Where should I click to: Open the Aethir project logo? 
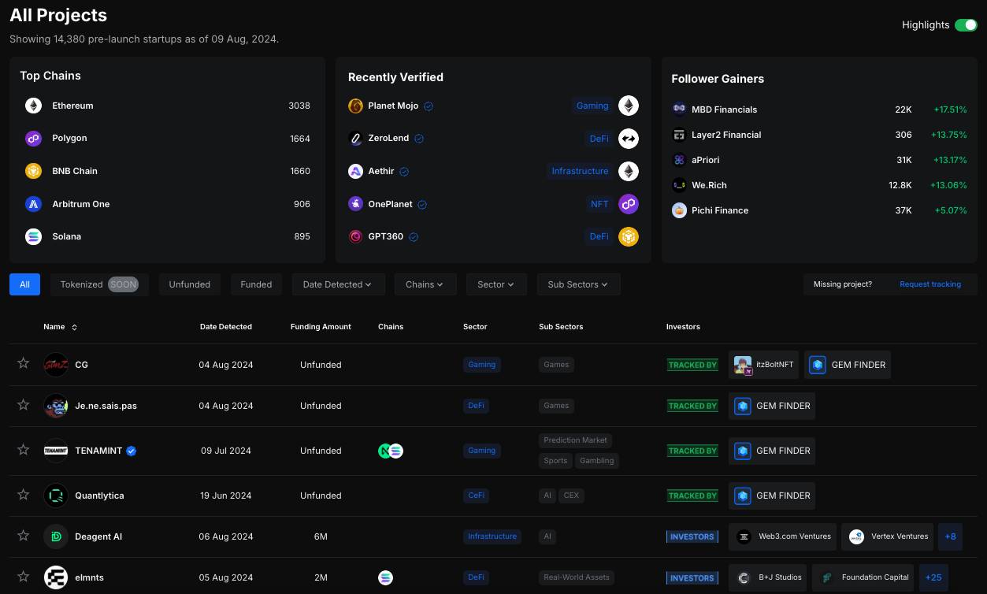coord(356,171)
